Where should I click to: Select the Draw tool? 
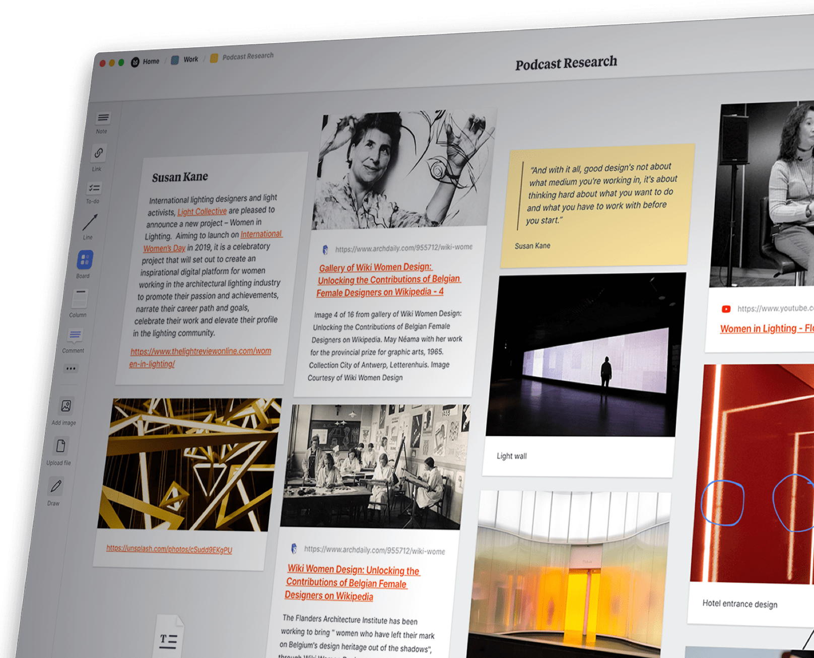pyautogui.click(x=55, y=485)
